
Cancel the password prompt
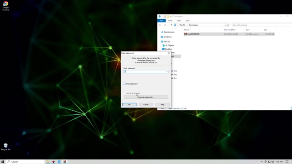[146, 104]
